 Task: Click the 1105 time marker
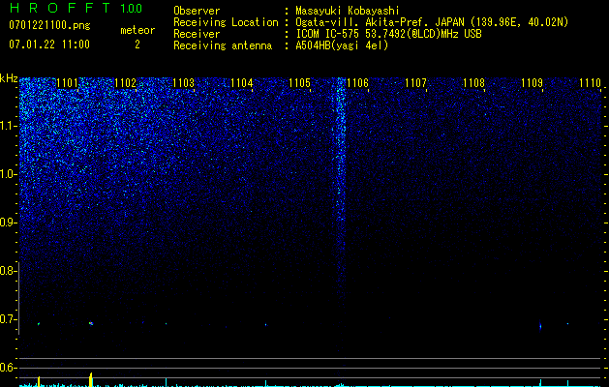(x=299, y=83)
